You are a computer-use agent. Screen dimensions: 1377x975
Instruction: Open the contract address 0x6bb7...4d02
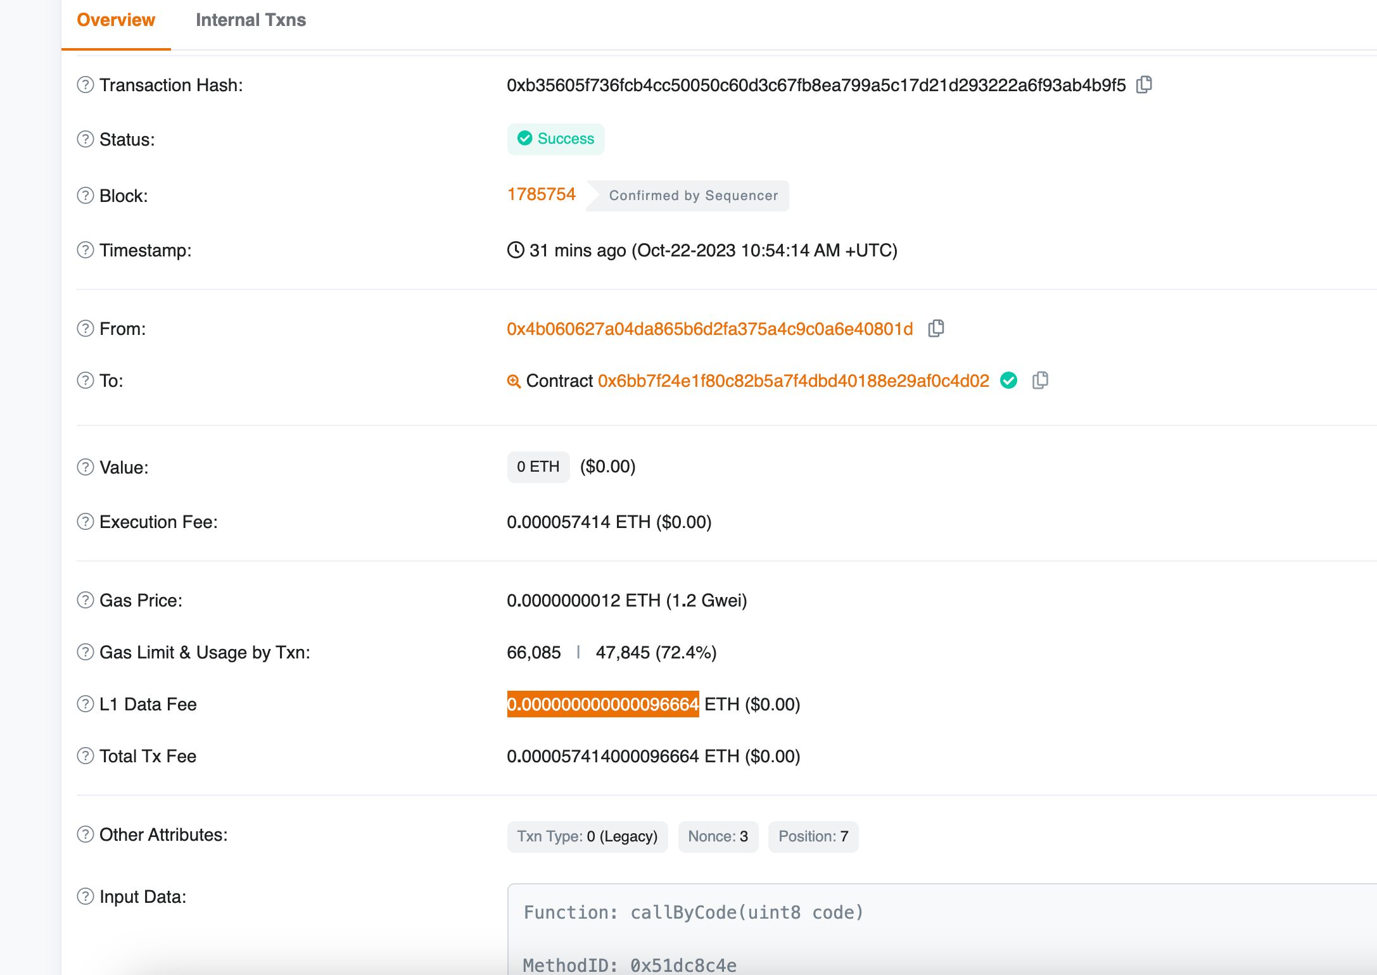click(x=794, y=381)
